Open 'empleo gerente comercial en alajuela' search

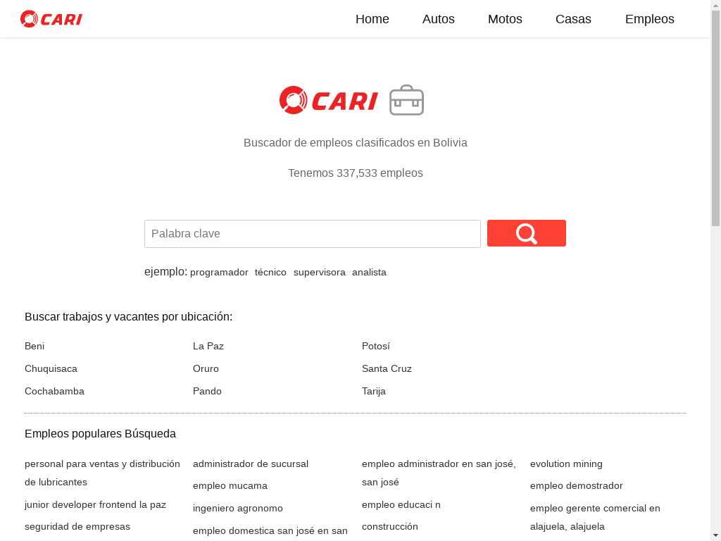click(594, 517)
